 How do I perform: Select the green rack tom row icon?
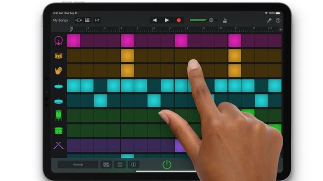(59, 131)
